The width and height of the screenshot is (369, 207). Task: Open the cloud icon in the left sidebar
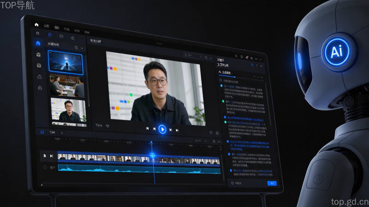click(40, 77)
